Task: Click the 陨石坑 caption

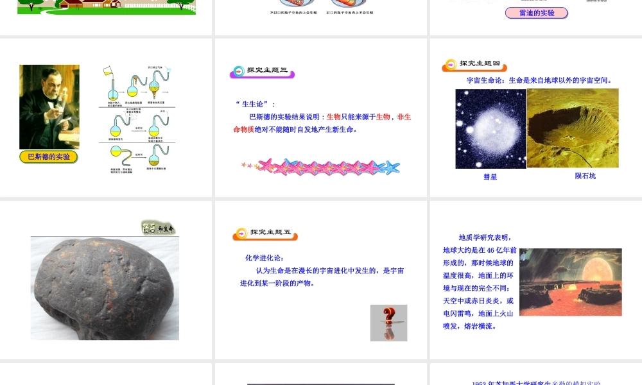Action: (585, 176)
